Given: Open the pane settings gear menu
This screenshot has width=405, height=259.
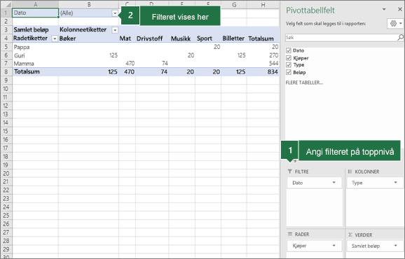Looking at the screenshot, I should click(x=395, y=24).
